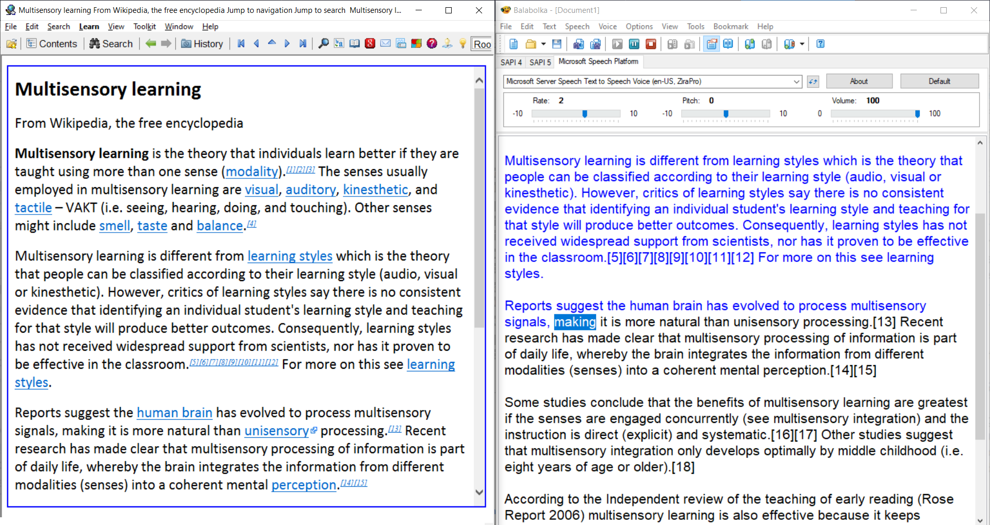Image resolution: width=990 pixels, height=525 pixels.
Task: Click the envelope mail icon
Action: point(385,44)
